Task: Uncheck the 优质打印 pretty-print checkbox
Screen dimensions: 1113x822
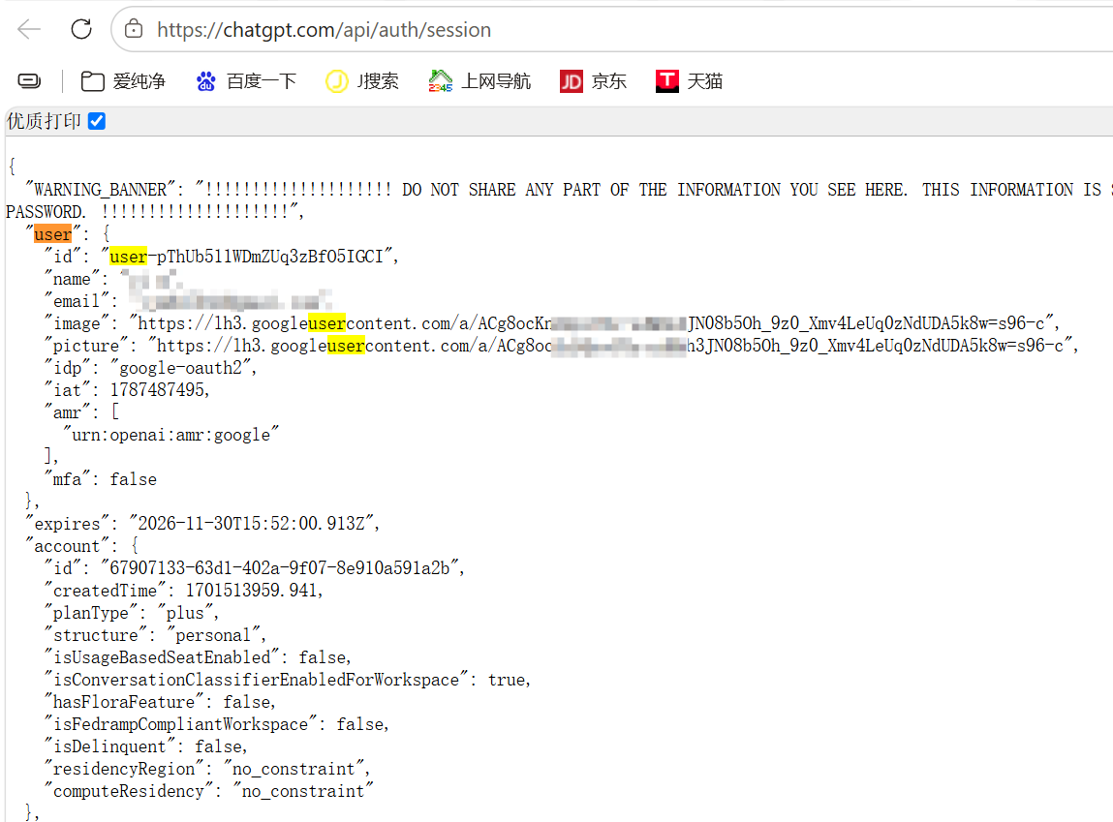Action: (97, 121)
